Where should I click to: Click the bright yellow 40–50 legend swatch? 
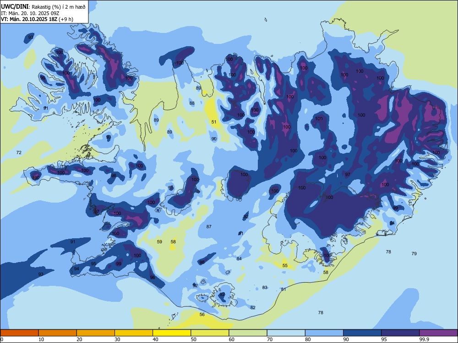(x=172, y=333)
